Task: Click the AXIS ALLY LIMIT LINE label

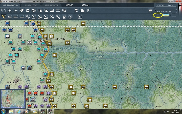Action: (132, 25)
